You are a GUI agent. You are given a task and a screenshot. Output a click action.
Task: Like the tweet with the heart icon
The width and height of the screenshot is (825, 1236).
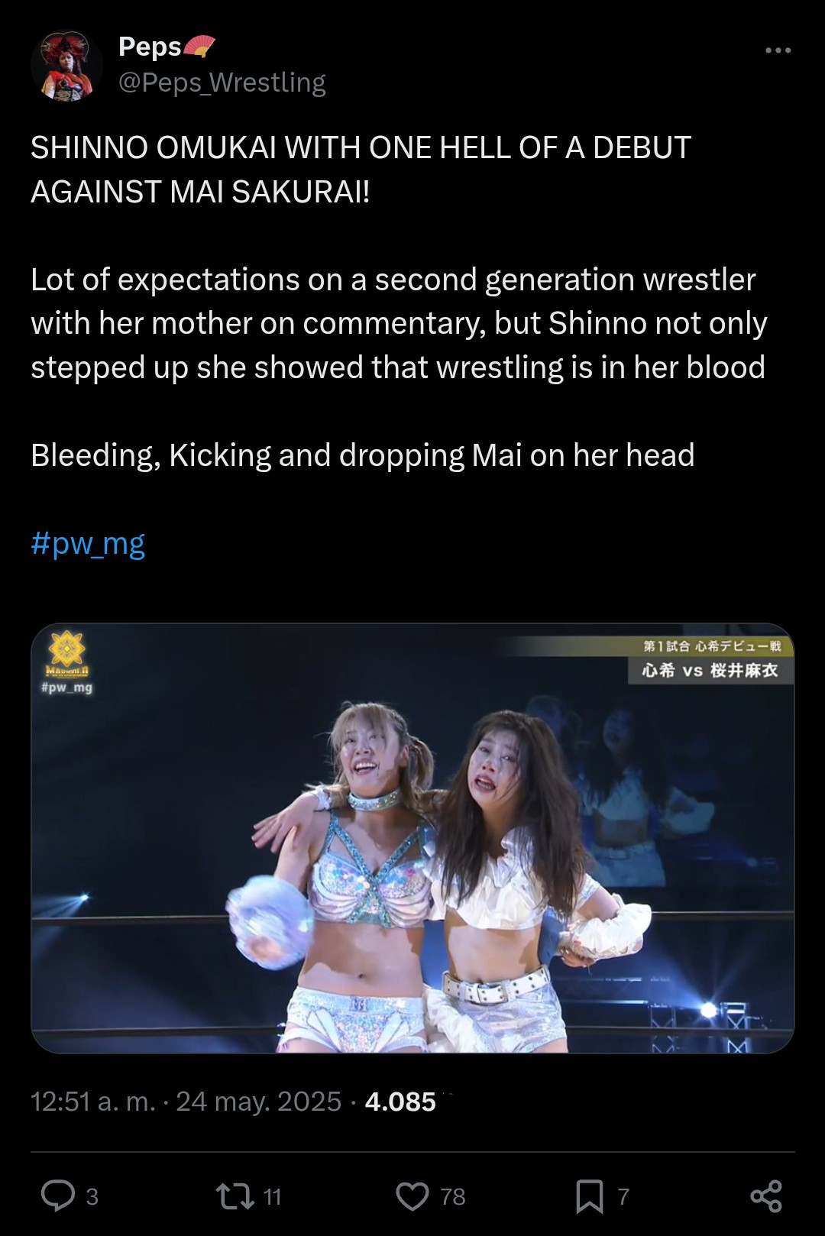(412, 1196)
